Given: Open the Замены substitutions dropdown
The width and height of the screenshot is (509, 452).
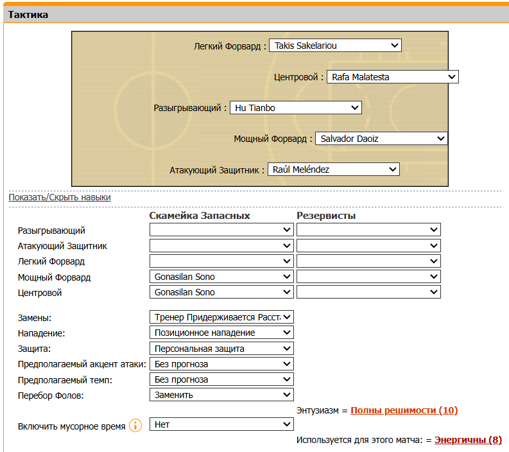Looking at the screenshot, I should [221, 317].
